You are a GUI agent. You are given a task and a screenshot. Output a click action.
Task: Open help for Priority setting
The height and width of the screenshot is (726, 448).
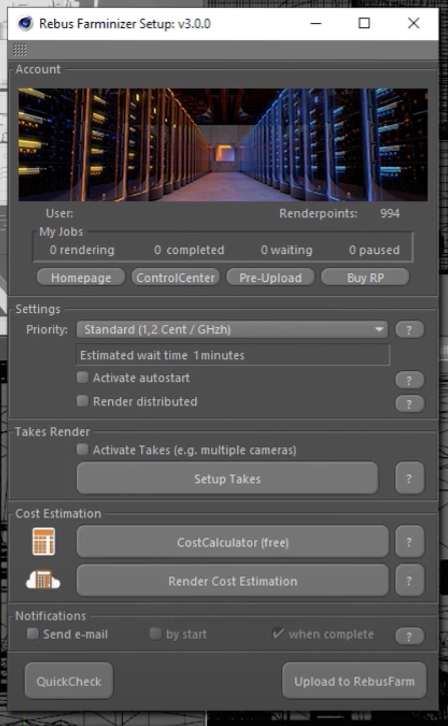click(x=409, y=330)
